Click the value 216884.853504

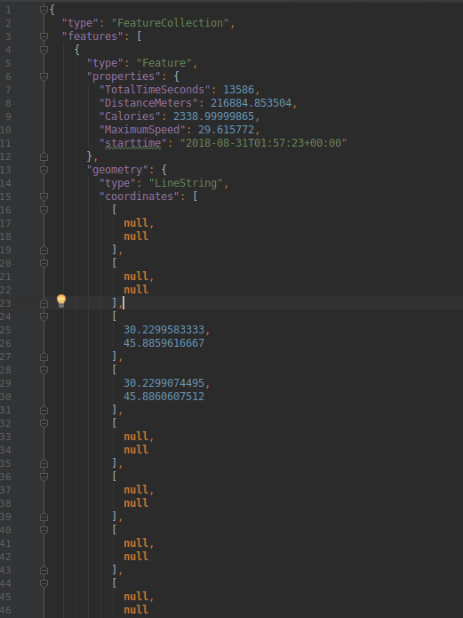point(251,103)
